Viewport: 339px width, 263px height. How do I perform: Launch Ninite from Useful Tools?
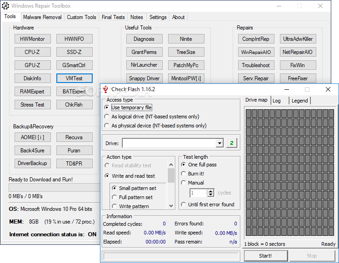[x=186, y=39]
